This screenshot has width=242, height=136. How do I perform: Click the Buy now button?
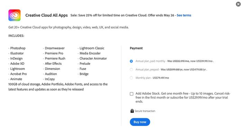(x=140, y=122)
